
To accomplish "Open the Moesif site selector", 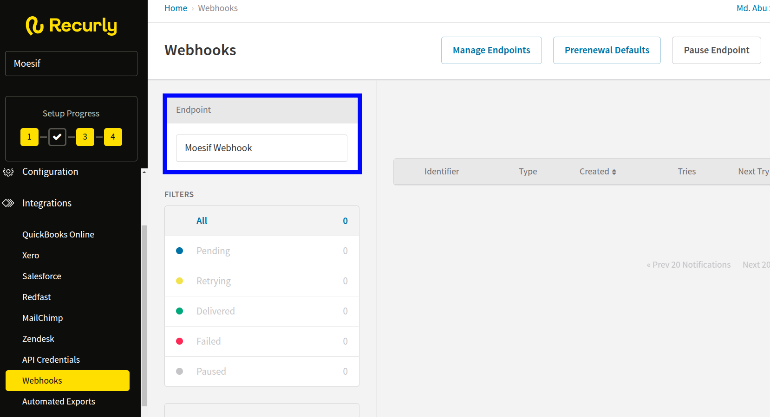I will click(x=71, y=64).
